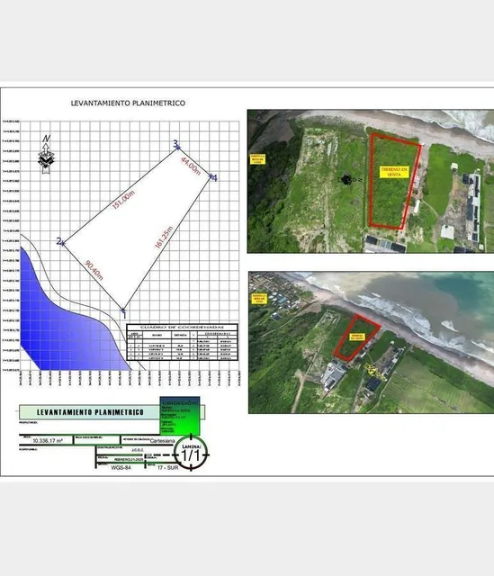Click the 'LAMINA: 1/1' sheet number circle
494x576 pixels.
(x=191, y=453)
